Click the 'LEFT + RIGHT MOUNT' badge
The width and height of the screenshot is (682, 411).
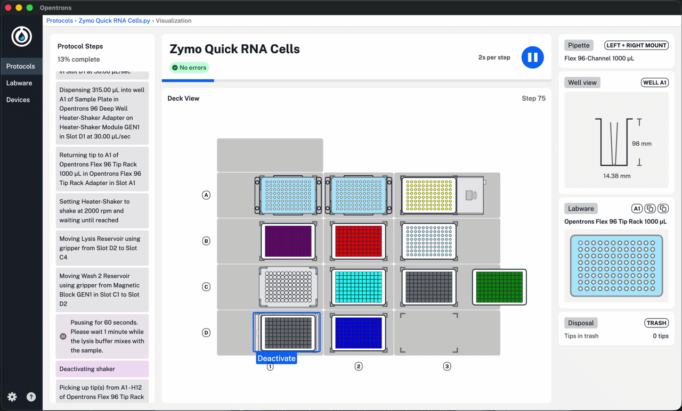click(x=636, y=45)
